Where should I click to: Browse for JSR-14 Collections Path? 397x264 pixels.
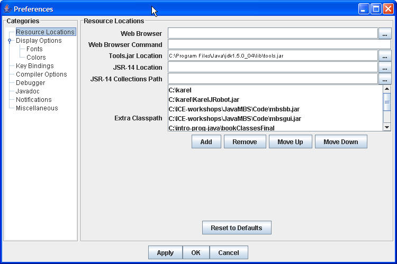coord(385,79)
